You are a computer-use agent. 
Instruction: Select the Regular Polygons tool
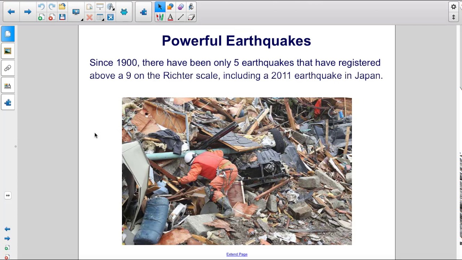pos(181,7)
